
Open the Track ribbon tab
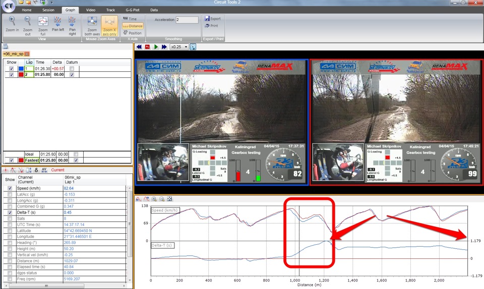[x=110, y=10]
